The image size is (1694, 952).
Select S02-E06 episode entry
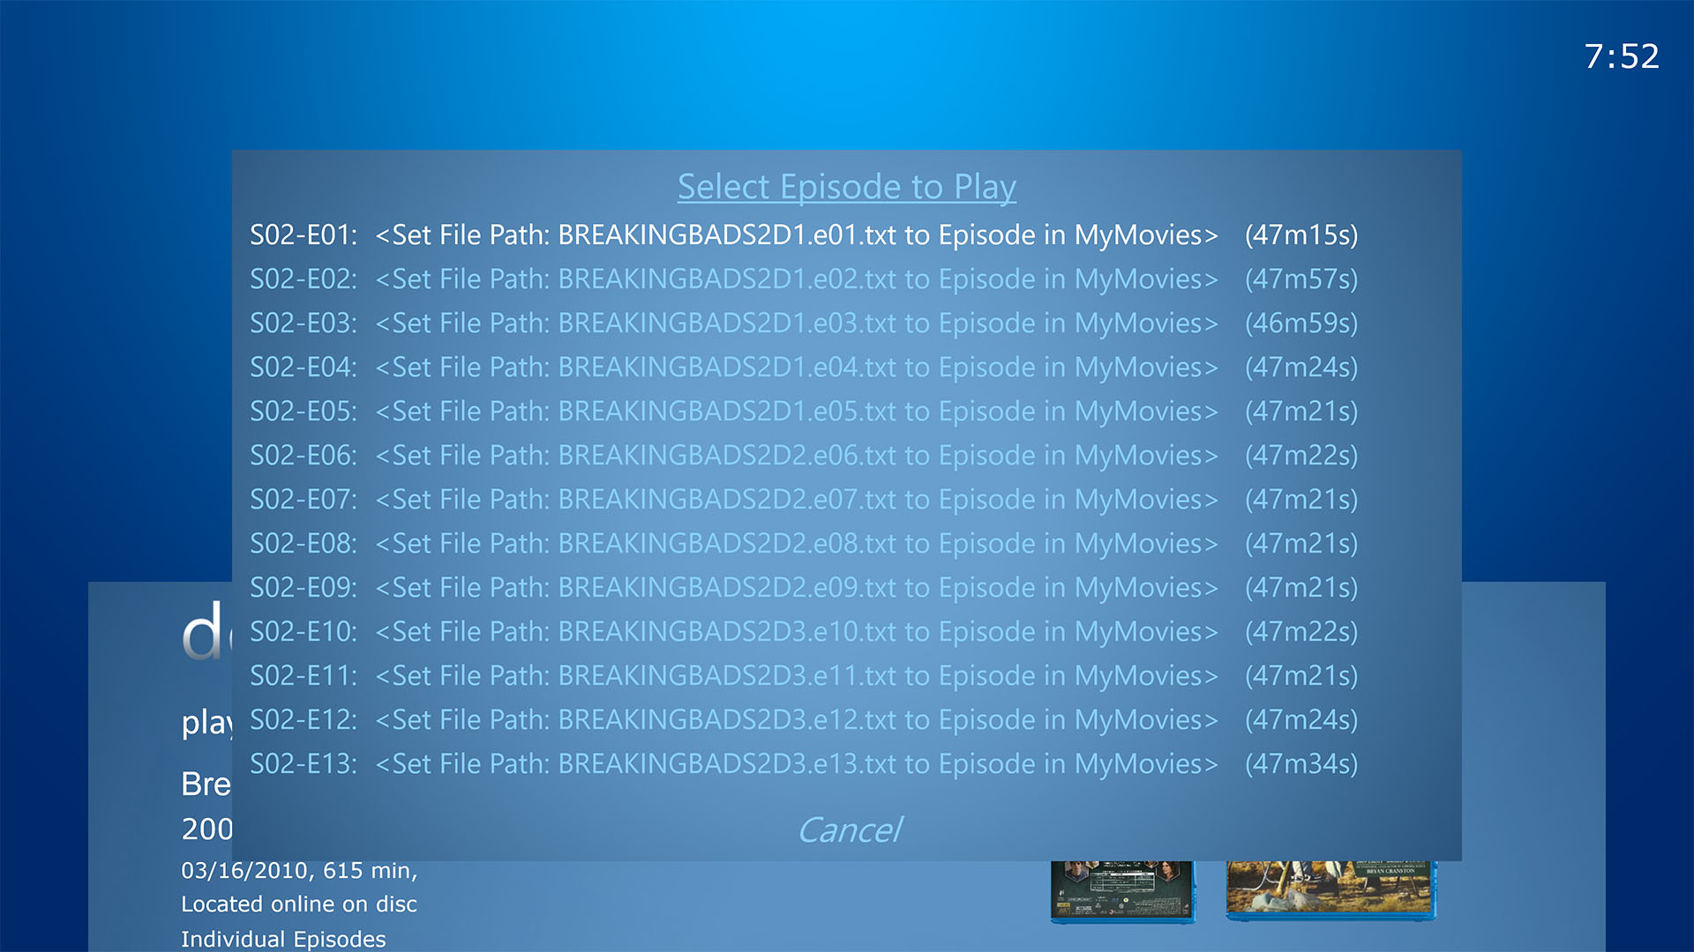[x=803, y=455]
